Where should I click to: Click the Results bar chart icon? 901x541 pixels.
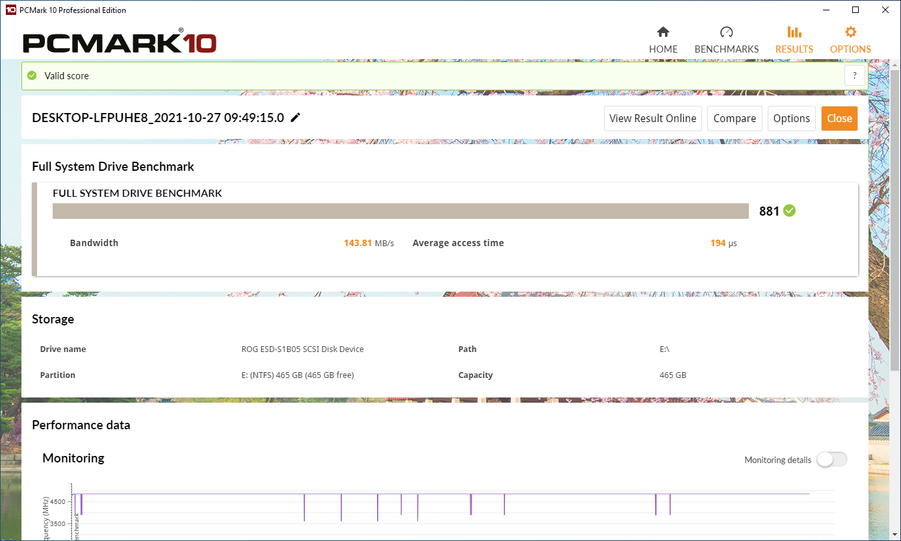point(794,32)
